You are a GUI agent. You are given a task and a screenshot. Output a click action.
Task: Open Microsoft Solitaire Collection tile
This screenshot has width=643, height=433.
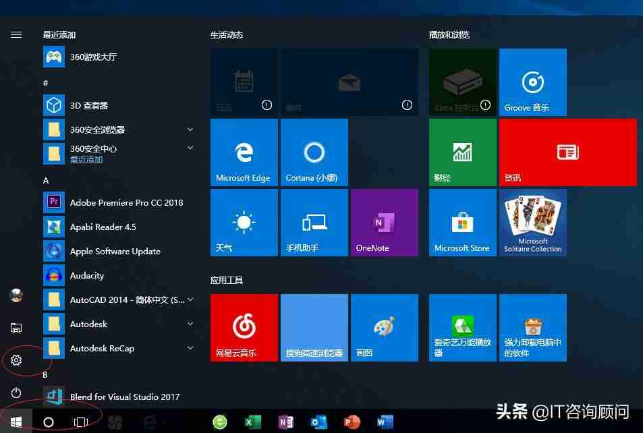(533, 223)
